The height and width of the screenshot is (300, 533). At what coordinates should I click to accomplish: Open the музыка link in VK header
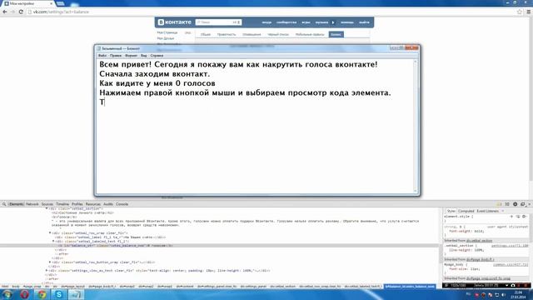coord(321,22)
